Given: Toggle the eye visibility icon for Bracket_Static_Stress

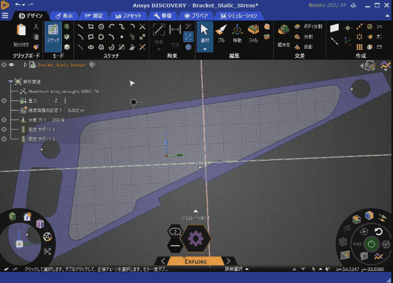Looking at the screenshot, I should (x=12, y=65).
